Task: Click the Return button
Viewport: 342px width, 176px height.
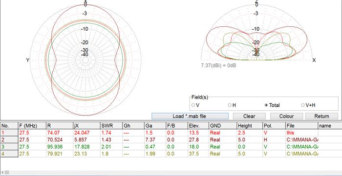Action: pyautogui.click(x=321, y=116)
